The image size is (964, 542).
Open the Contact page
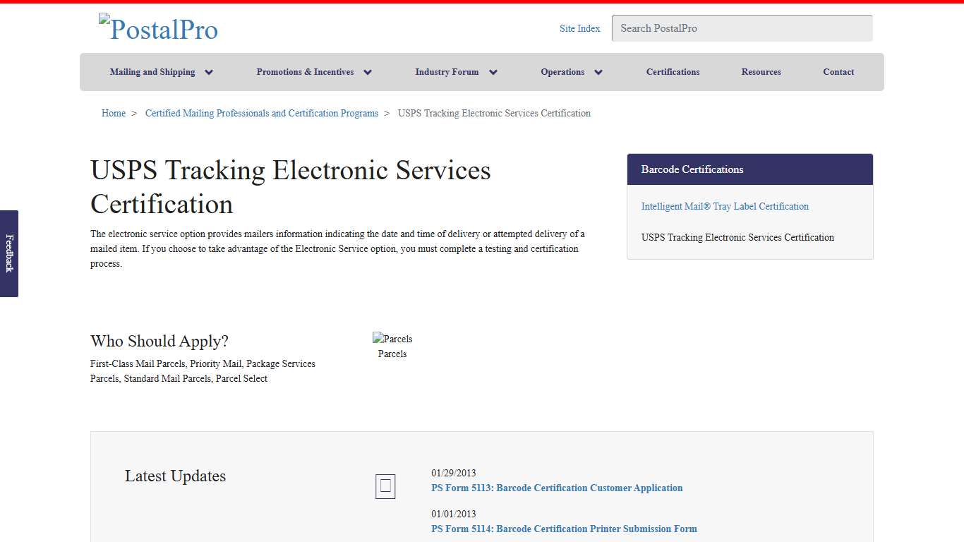(838, 71)
